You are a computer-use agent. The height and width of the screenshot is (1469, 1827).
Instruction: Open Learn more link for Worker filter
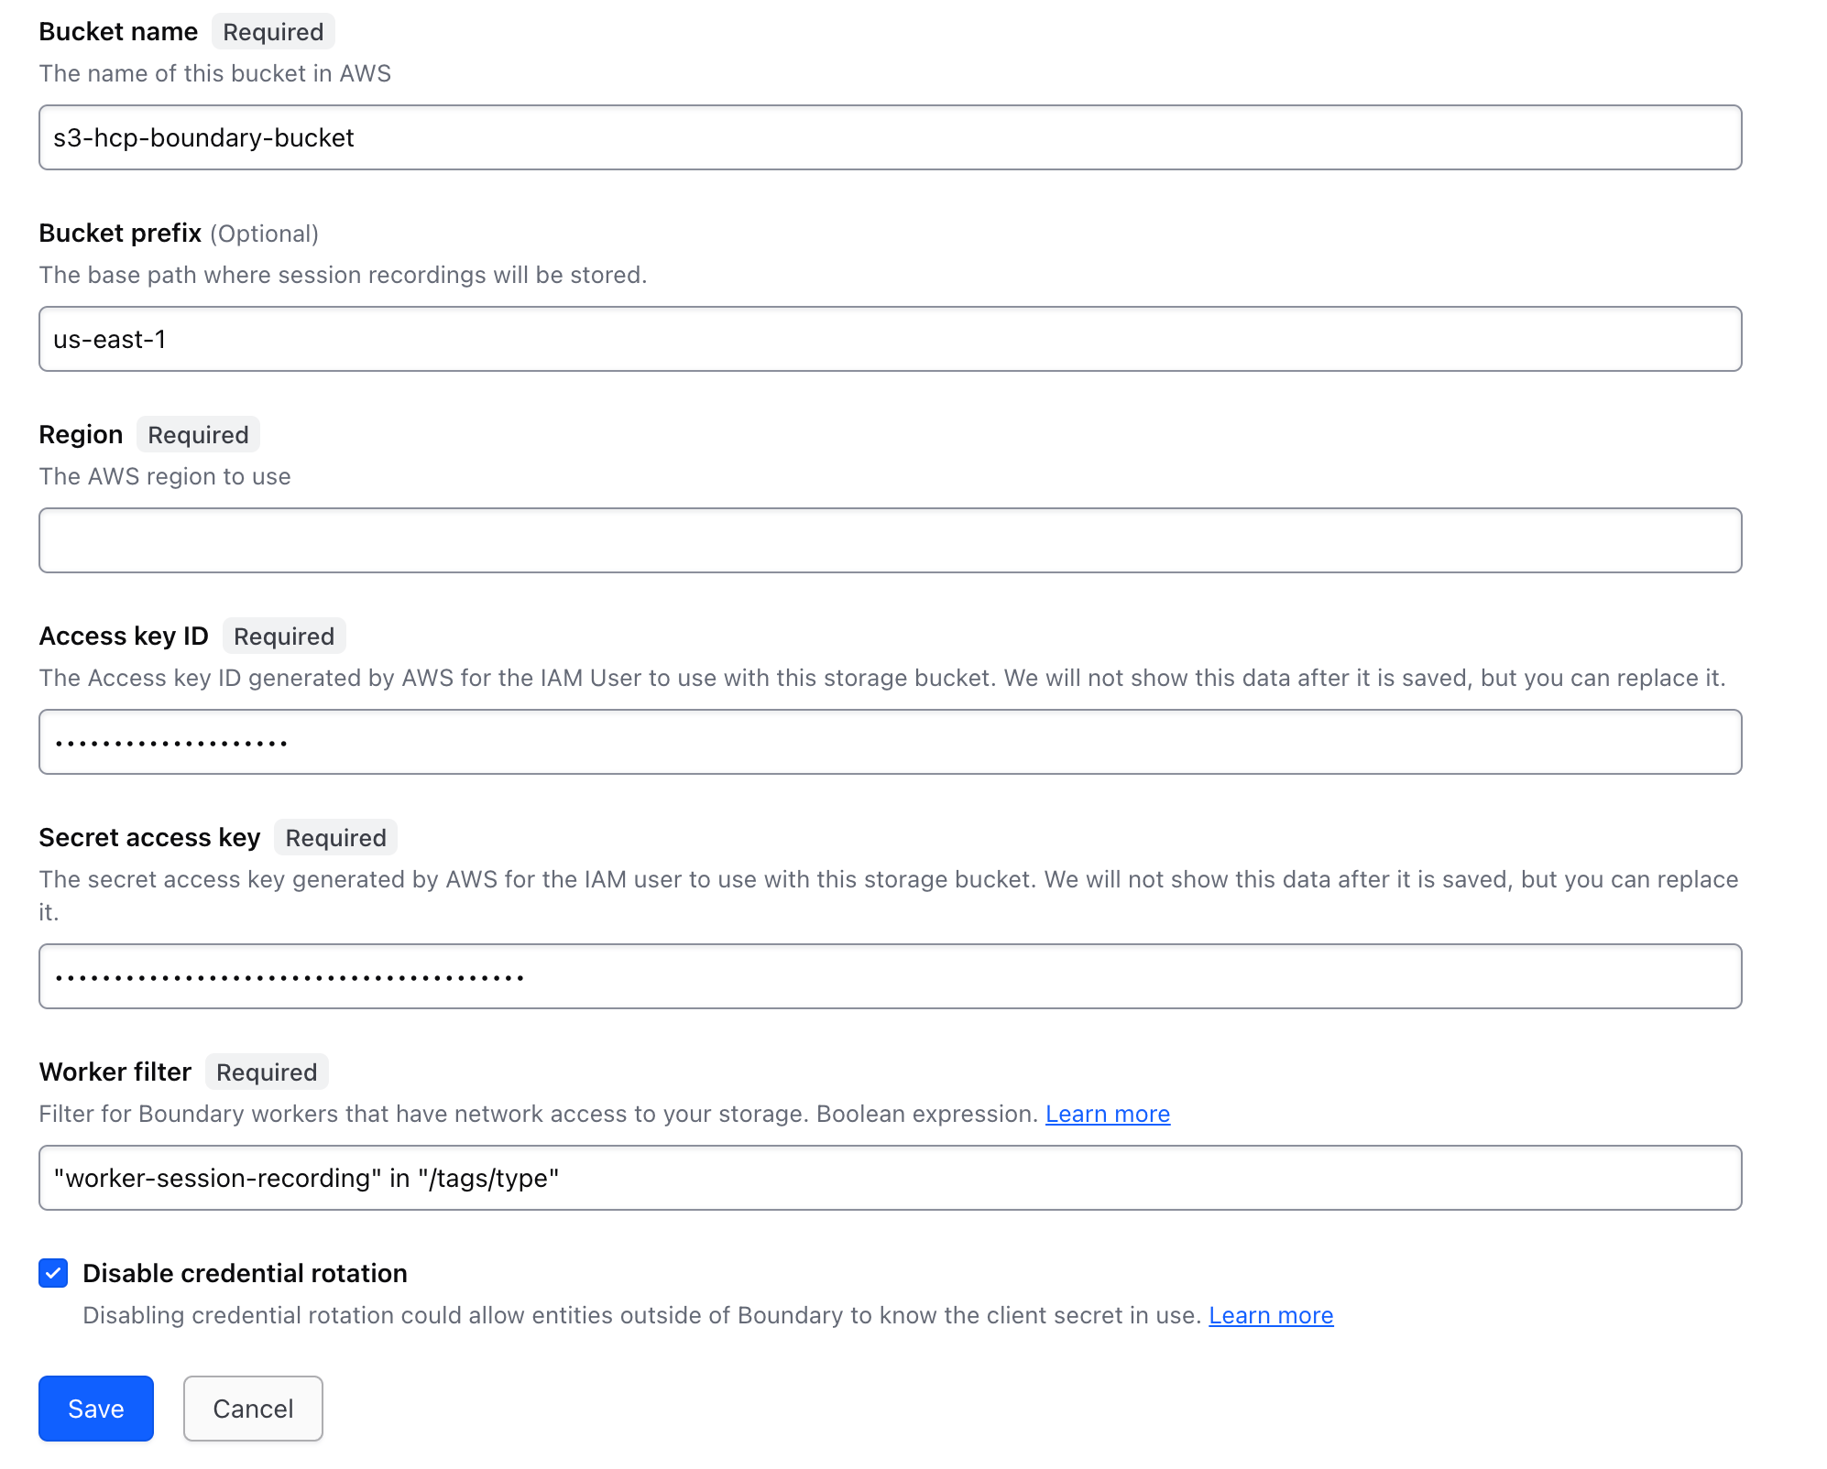[1107, 1114]
